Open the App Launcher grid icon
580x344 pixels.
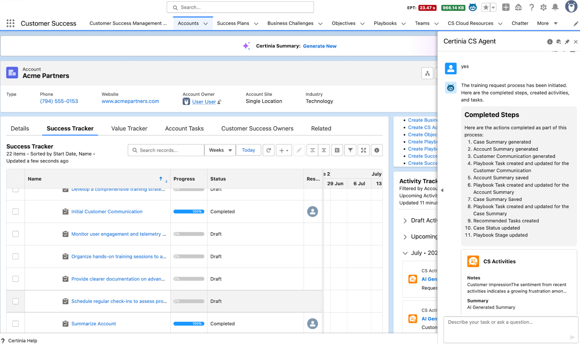[x=11, y=23]
